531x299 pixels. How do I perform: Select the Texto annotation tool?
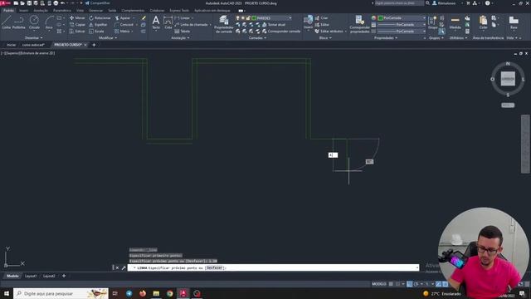point(156,22)
